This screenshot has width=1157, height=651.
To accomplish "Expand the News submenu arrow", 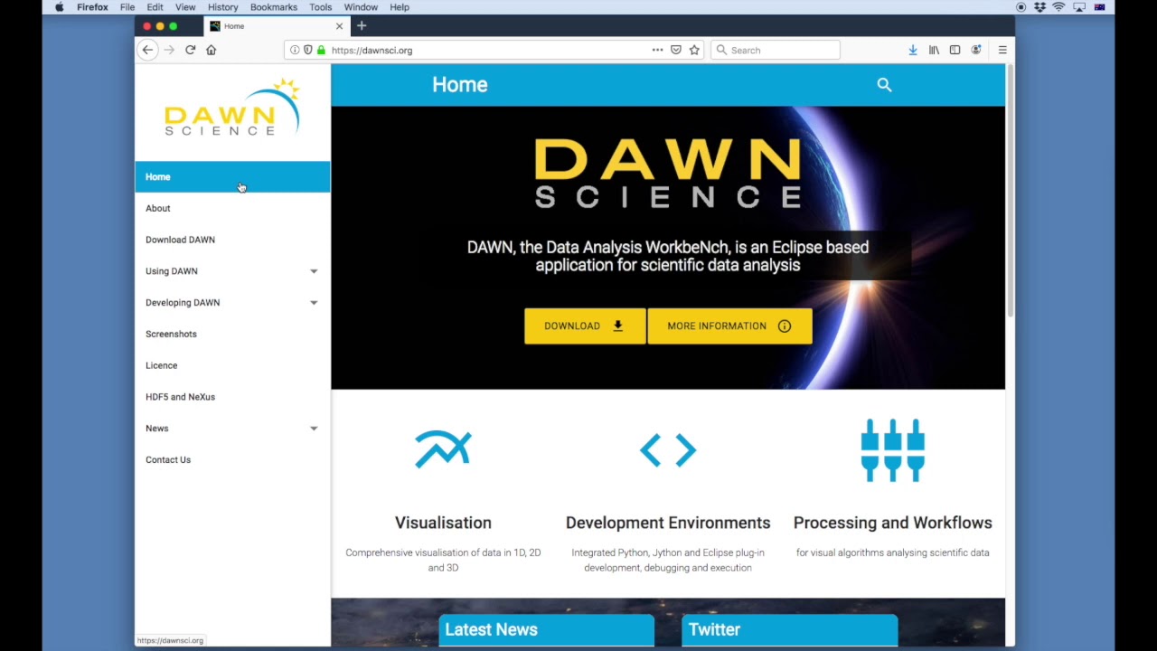I will (x=314, y=429).
